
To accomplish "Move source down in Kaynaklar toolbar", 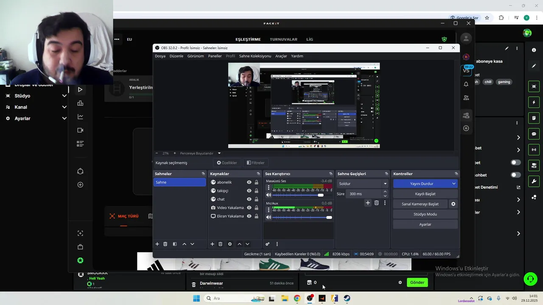I will [247, 244].
